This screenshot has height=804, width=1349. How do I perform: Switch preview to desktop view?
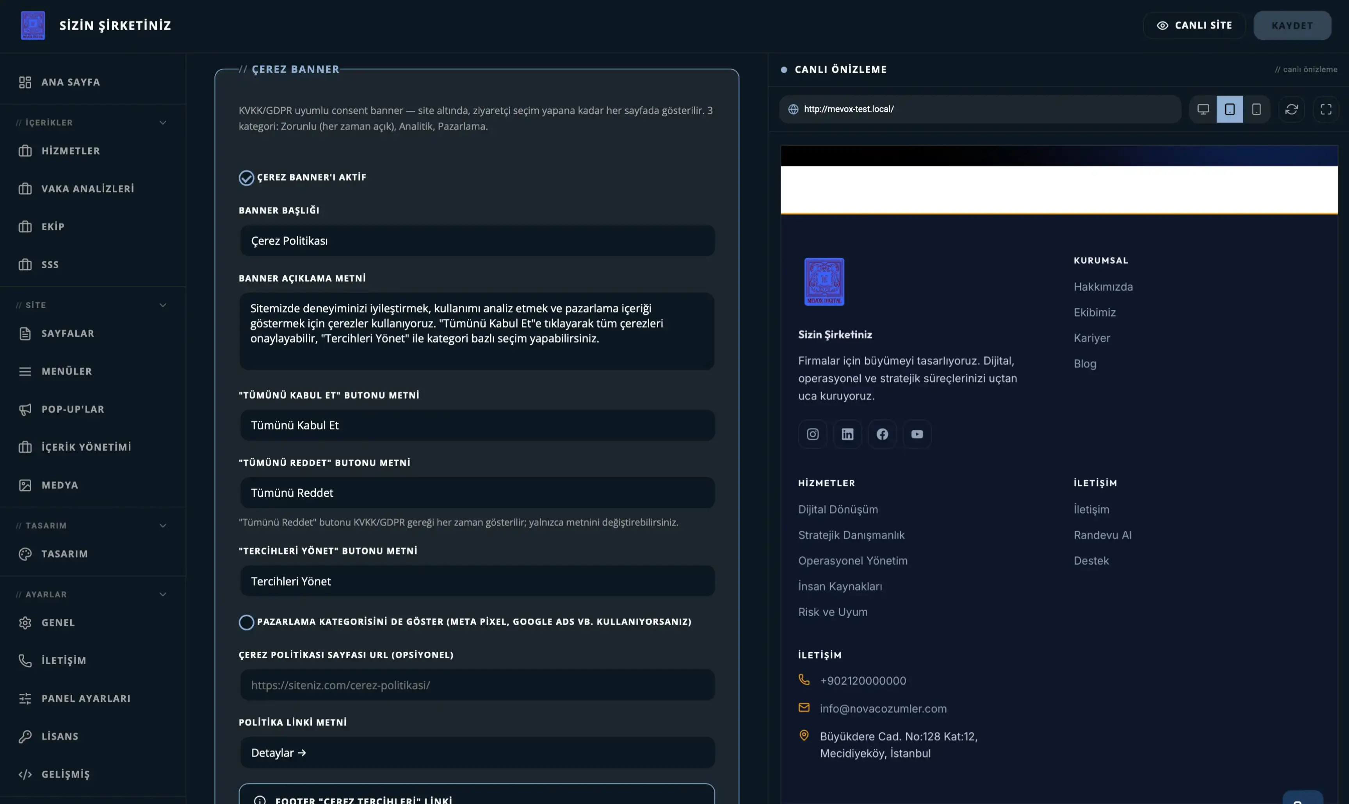click(1203, 109)
